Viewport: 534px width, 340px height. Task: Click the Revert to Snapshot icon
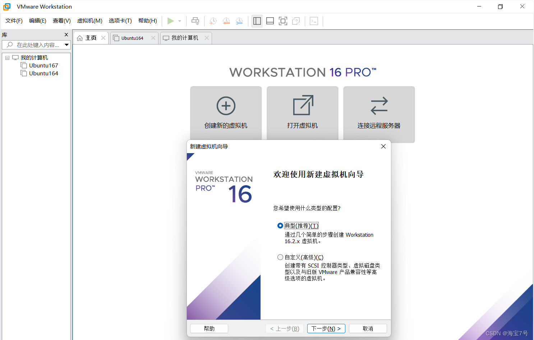coord(226,21)
